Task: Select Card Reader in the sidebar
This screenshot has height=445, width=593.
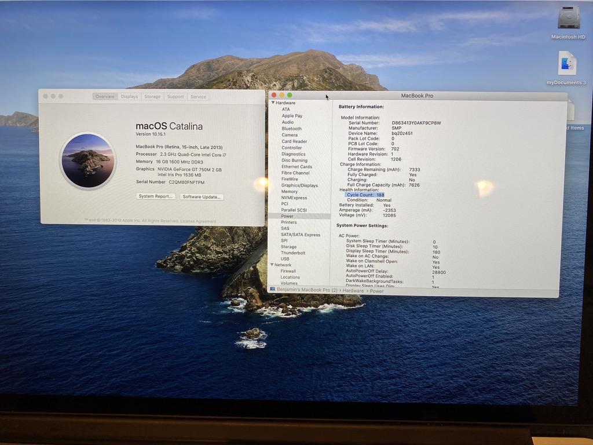Action: (294, 141)
